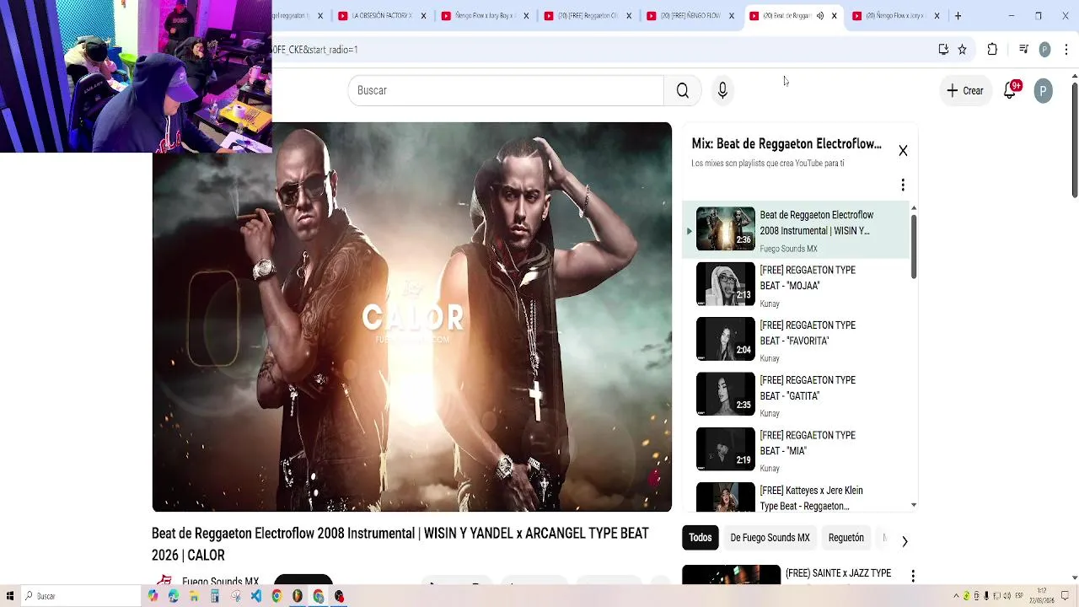Image resolution: width=1079 pixels, height=607 pixels.
Task: Click the Fuego Sounds MX channel name below video
Action: coord(220,582)
